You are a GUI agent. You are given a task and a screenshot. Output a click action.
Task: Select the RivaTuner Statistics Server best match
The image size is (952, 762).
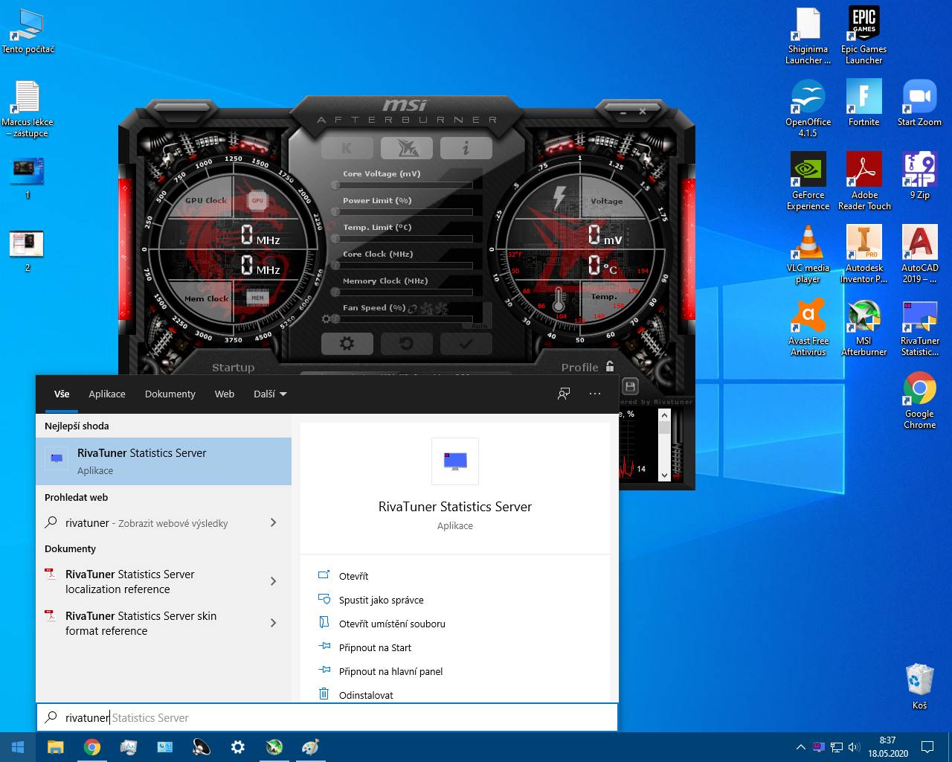coord(164,461)
